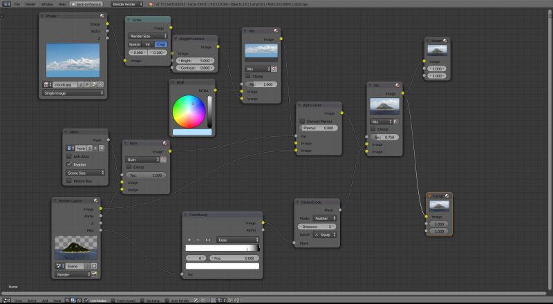Viewport: 553px width, 304px height.
Task: Toggle alpha icon beside first Mix blend dropdown
Action: 274,69
